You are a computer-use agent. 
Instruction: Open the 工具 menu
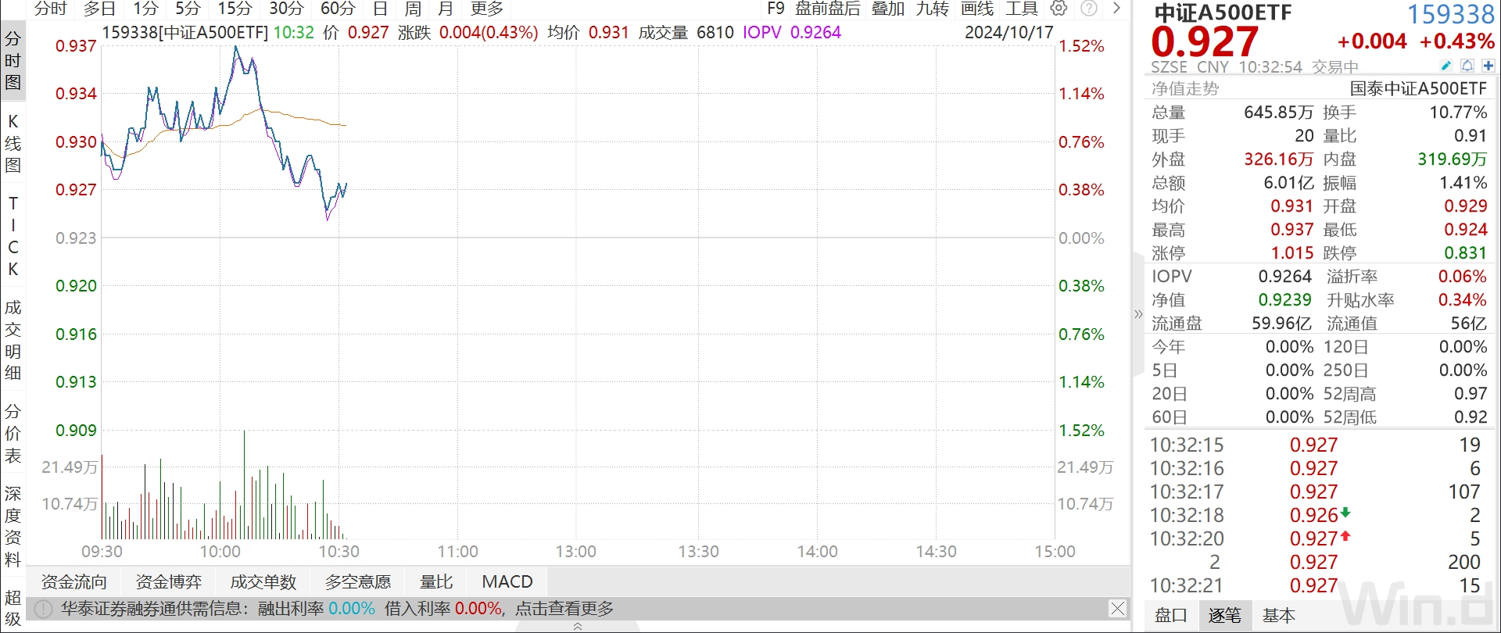[1022, 9]
